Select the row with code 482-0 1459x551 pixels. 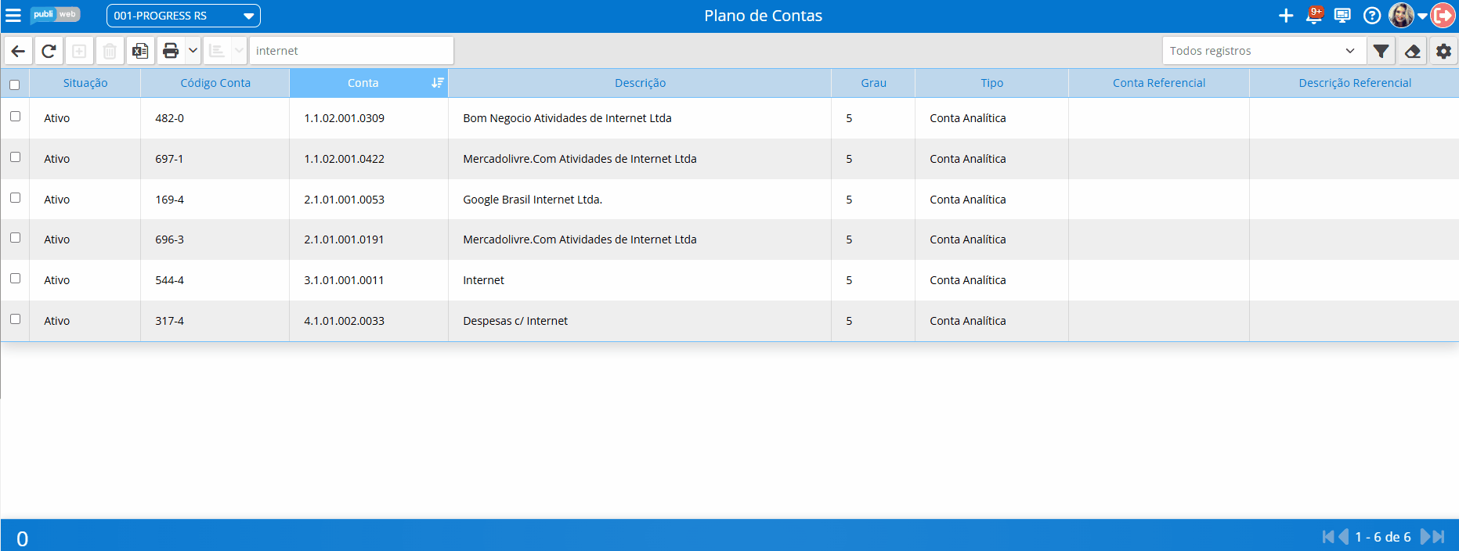pos(15,116)
